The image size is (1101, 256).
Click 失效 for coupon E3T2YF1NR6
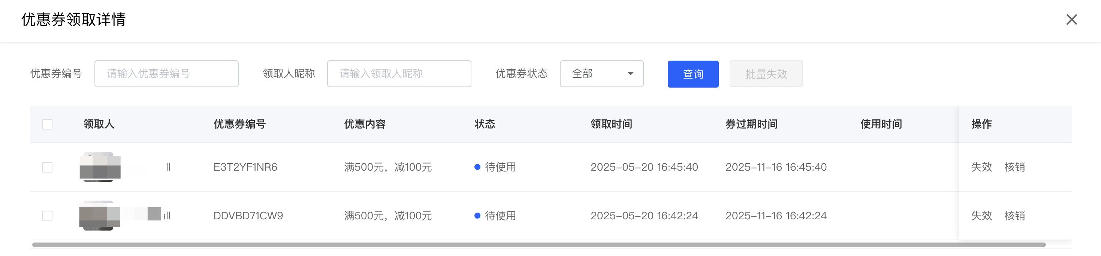(x=981, y=167)
